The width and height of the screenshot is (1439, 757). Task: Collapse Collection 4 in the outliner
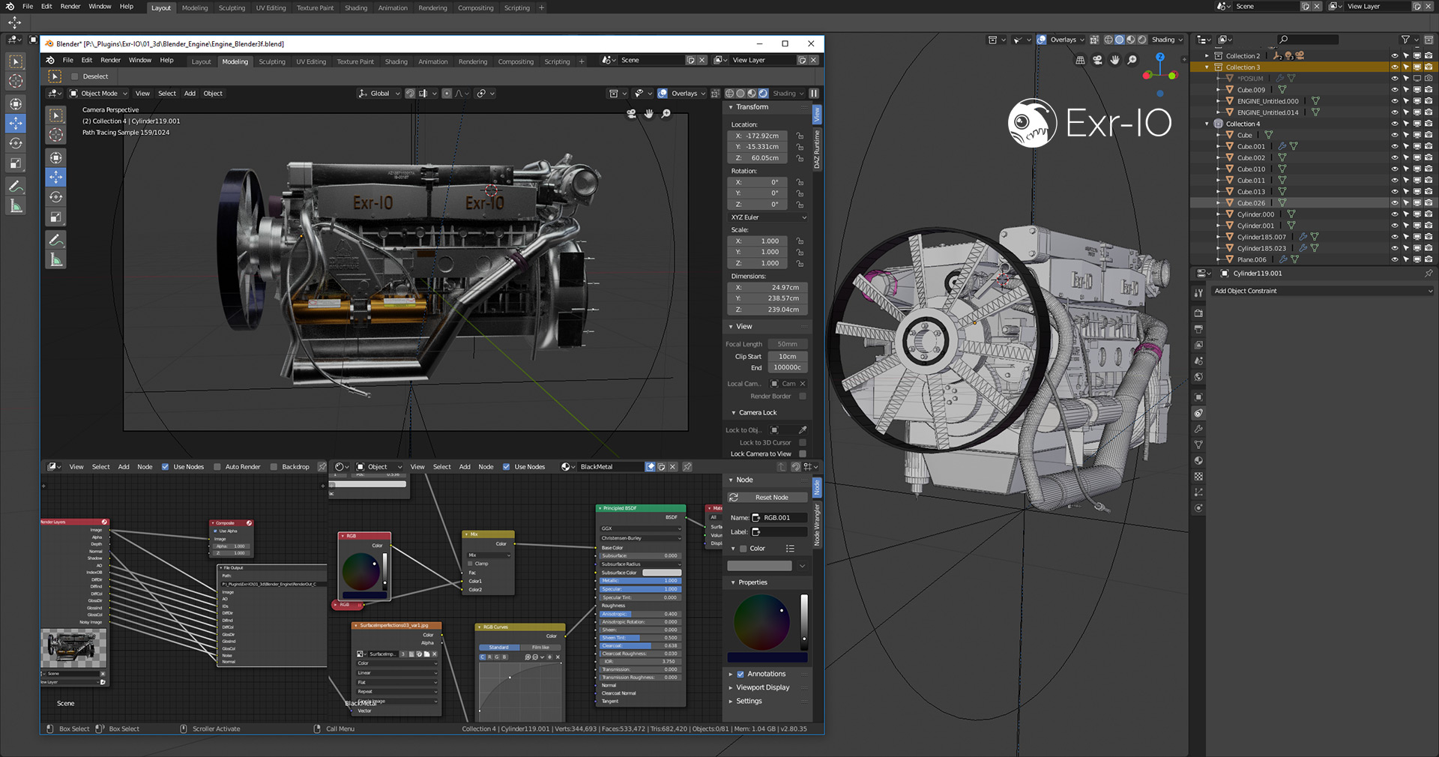1207,124
